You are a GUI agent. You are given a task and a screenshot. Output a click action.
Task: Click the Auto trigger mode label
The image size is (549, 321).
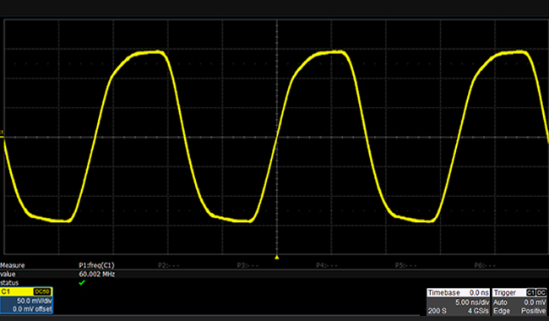(x=500, y=302)
